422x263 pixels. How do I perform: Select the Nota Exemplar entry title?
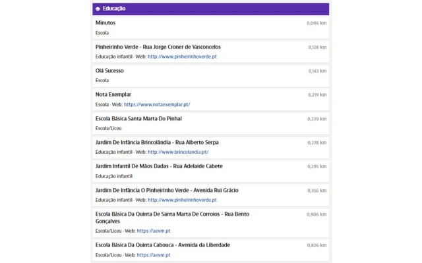tap(113, 95)
